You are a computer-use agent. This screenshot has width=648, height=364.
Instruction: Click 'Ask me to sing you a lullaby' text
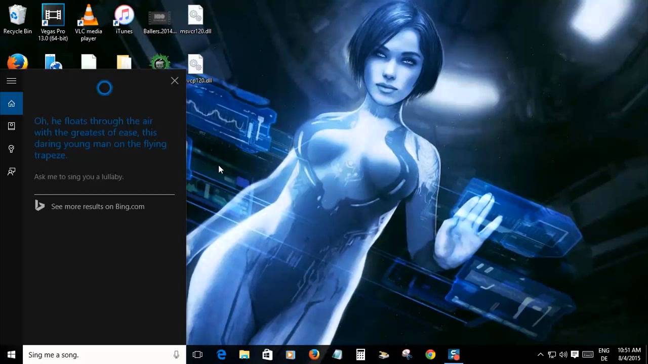click(79, 176)
